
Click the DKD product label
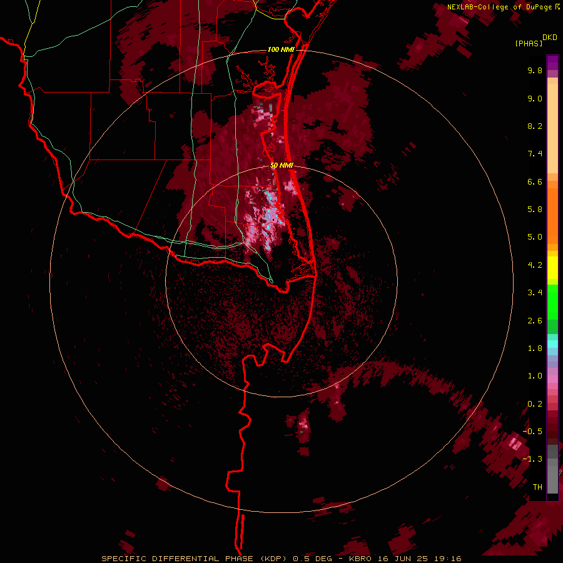(x=550, y=38)
